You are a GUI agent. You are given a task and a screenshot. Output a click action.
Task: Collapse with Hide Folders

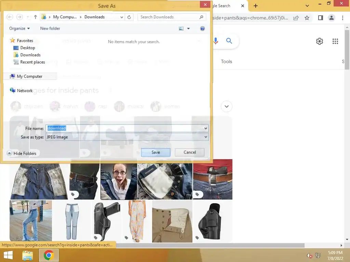point(22,153)
